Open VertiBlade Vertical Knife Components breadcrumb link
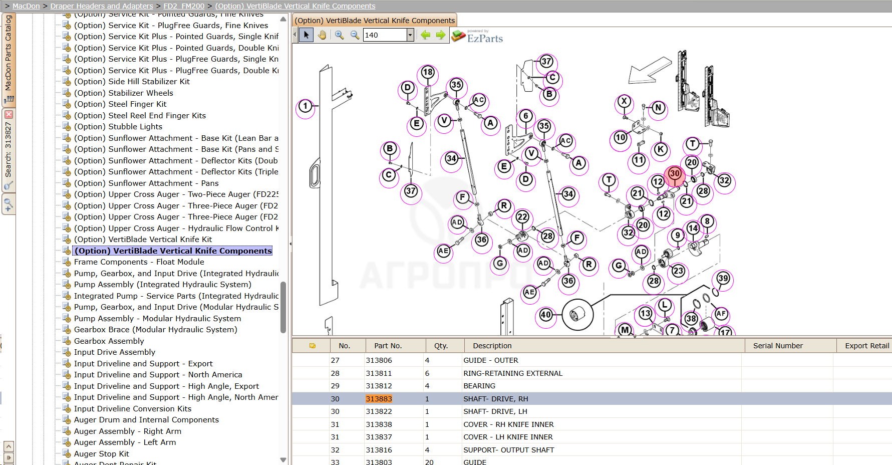 295,6
